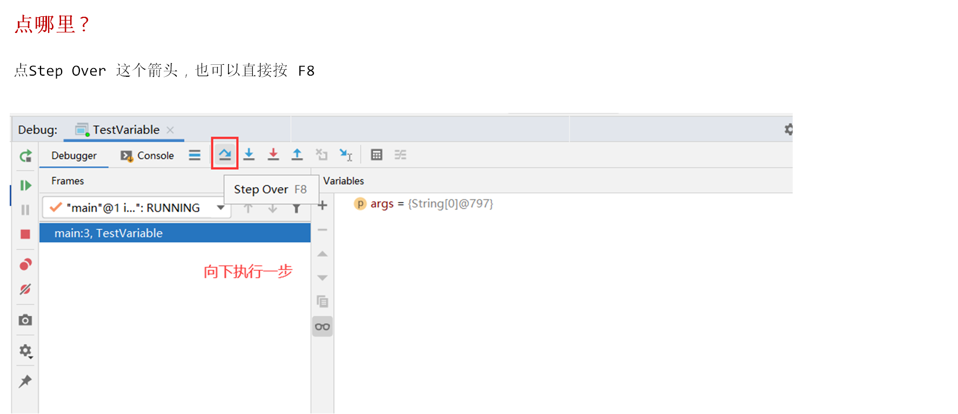
Task: Click the Show Execution Point icon
Action: 195,155
